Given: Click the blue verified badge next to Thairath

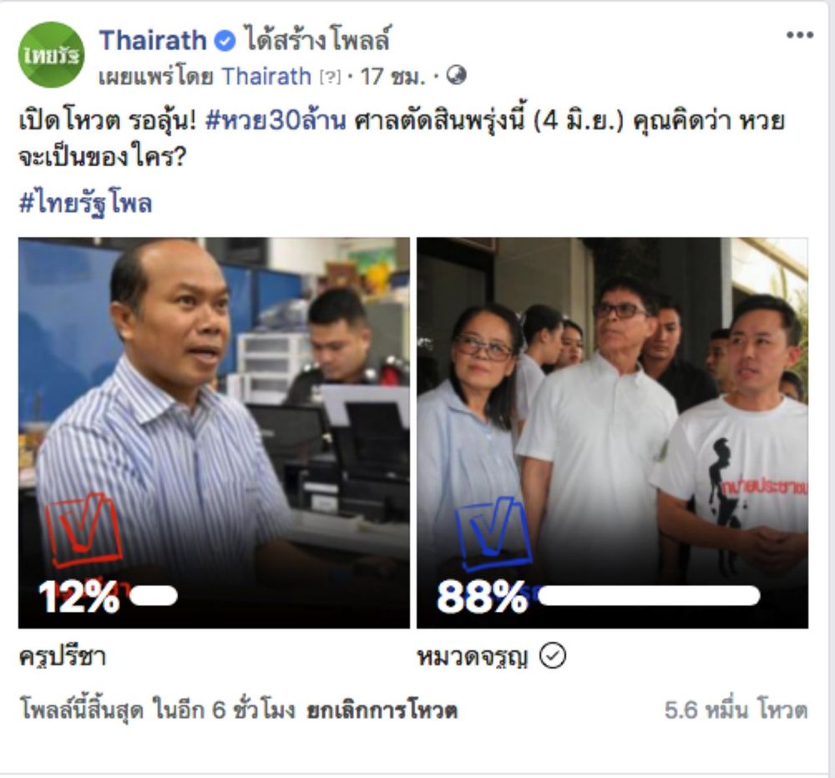Looking at the screenshot, I should 225,41.
